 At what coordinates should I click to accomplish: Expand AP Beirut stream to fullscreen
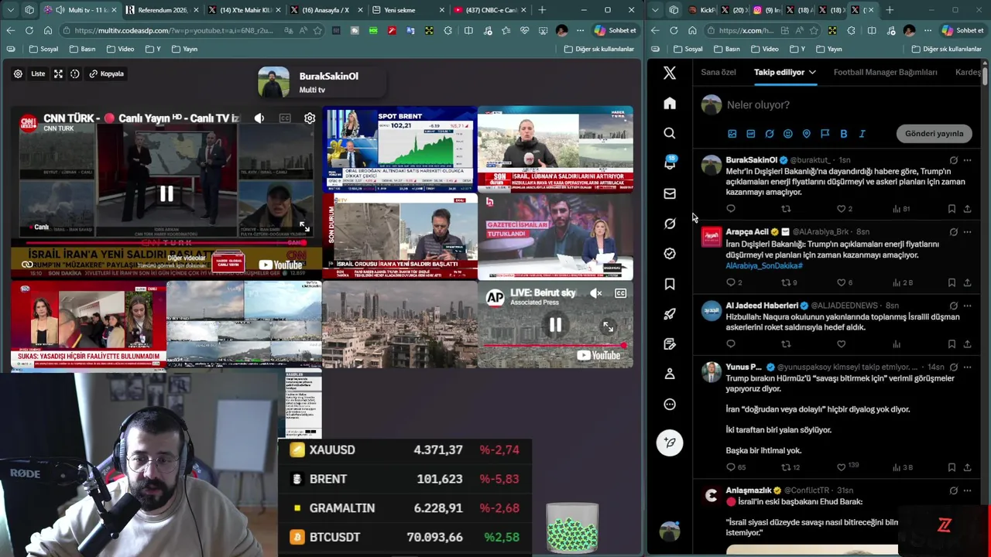pos(608,327)
